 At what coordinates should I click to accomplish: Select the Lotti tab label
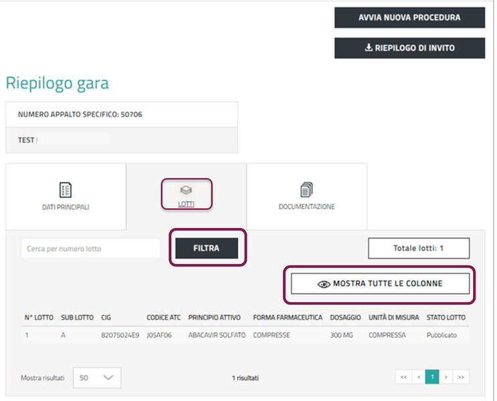(187, 203)
